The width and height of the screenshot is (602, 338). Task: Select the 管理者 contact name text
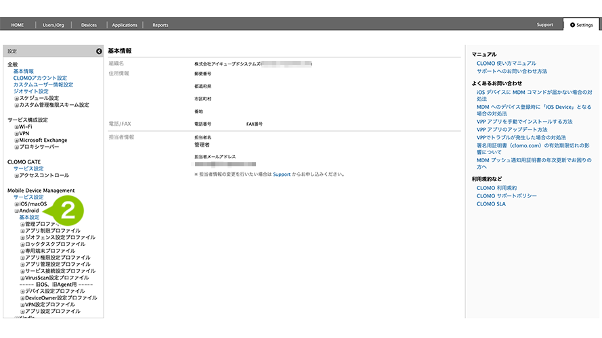(202, 145)
